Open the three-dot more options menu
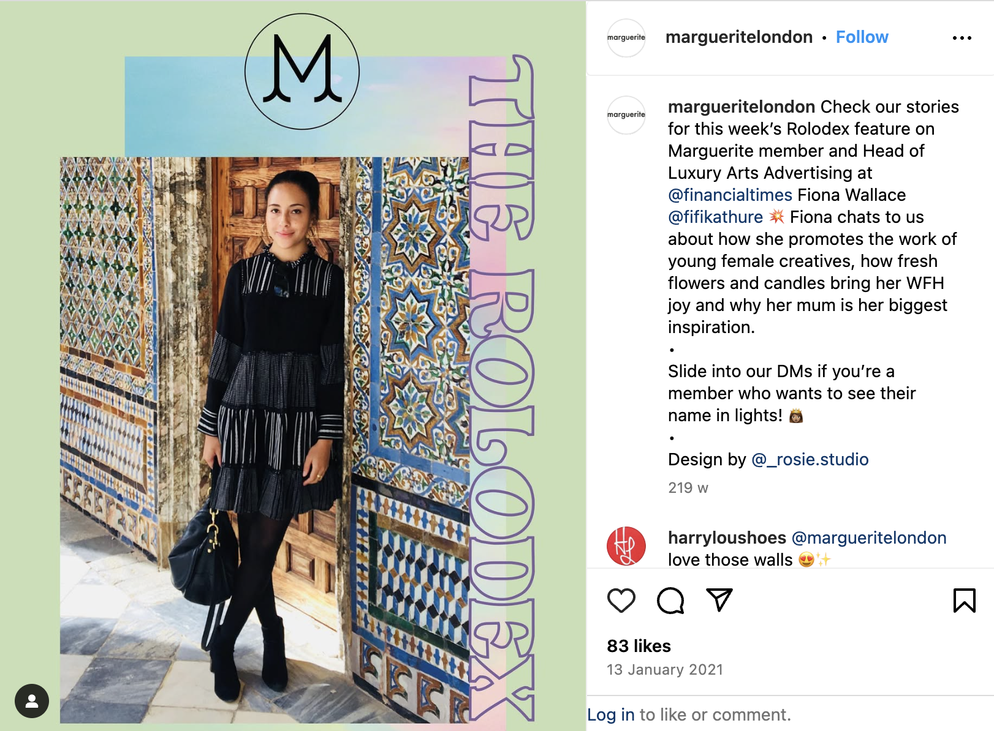 (962, 38)
